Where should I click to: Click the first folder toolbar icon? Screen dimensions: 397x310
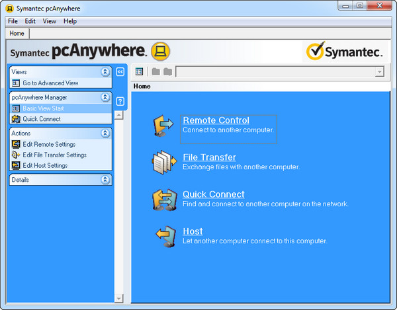[x=155, y=71]
